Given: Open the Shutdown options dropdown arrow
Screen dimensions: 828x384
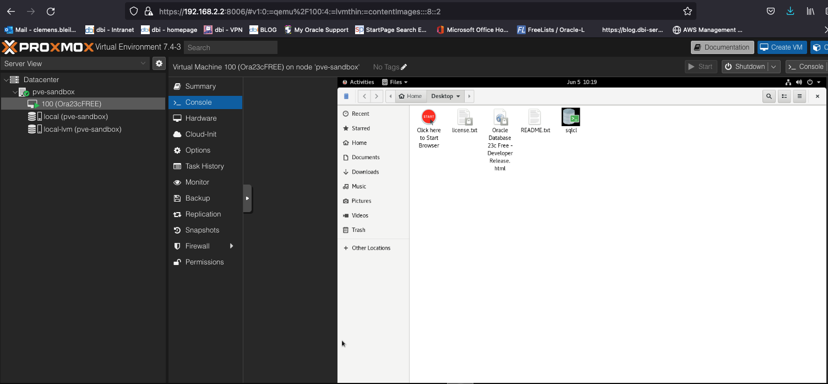Looking at the screenshot, I should pyautogui.click(x=774, y=67).
